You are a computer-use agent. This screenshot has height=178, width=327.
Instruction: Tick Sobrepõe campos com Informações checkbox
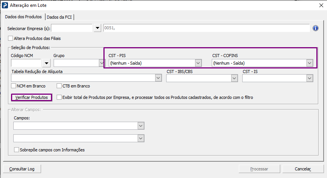[16, 150]
